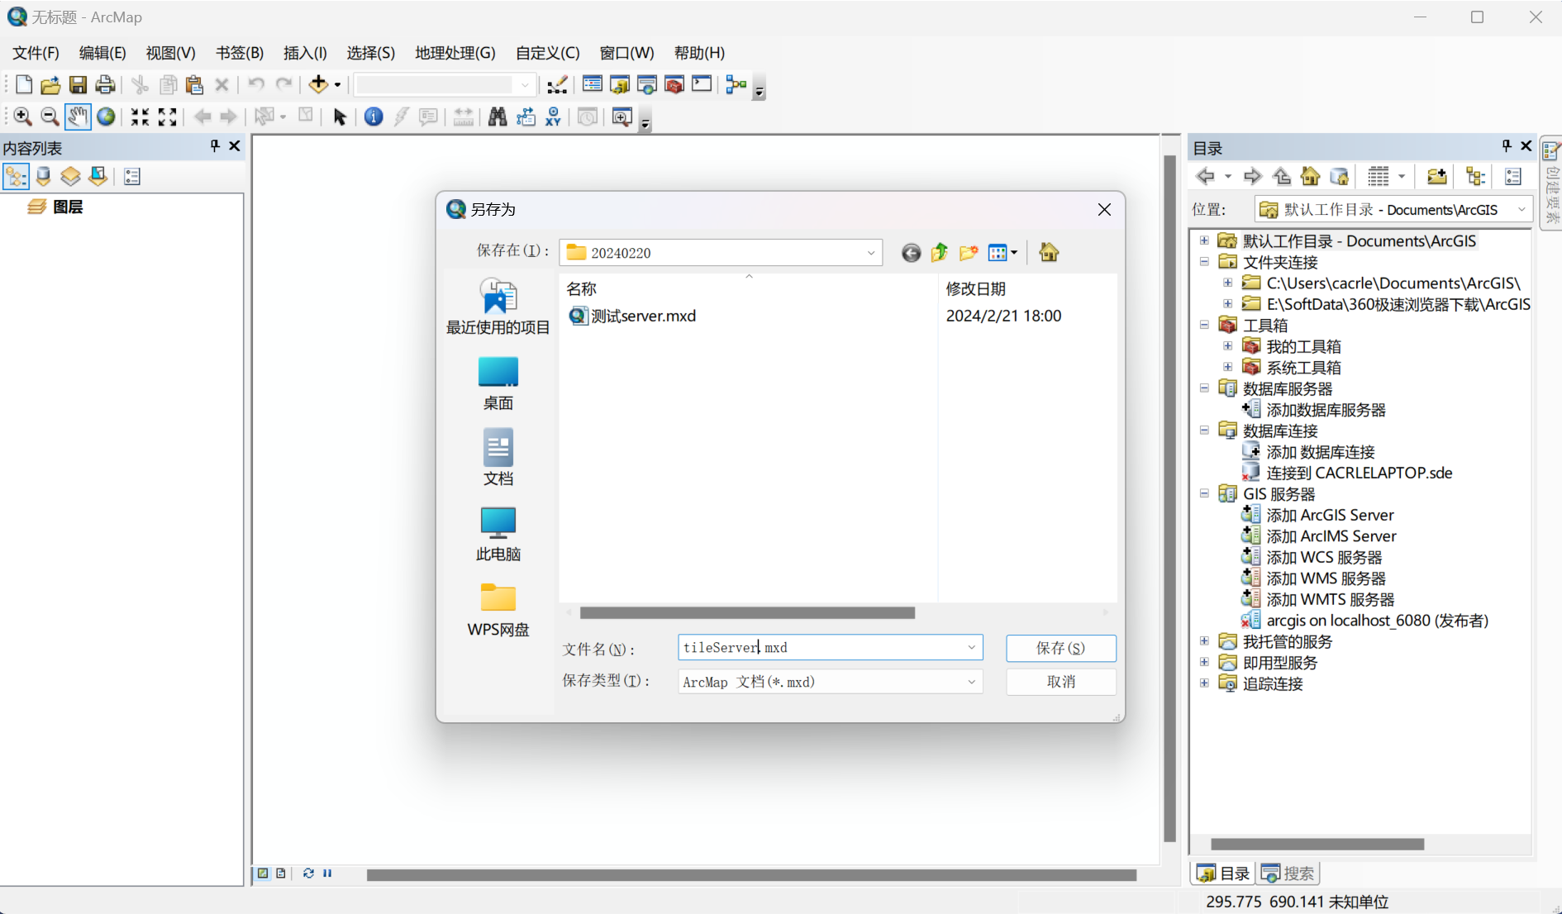
Task: Select the Zoom Out magnifier tool
Action: [x=50, y=117]
